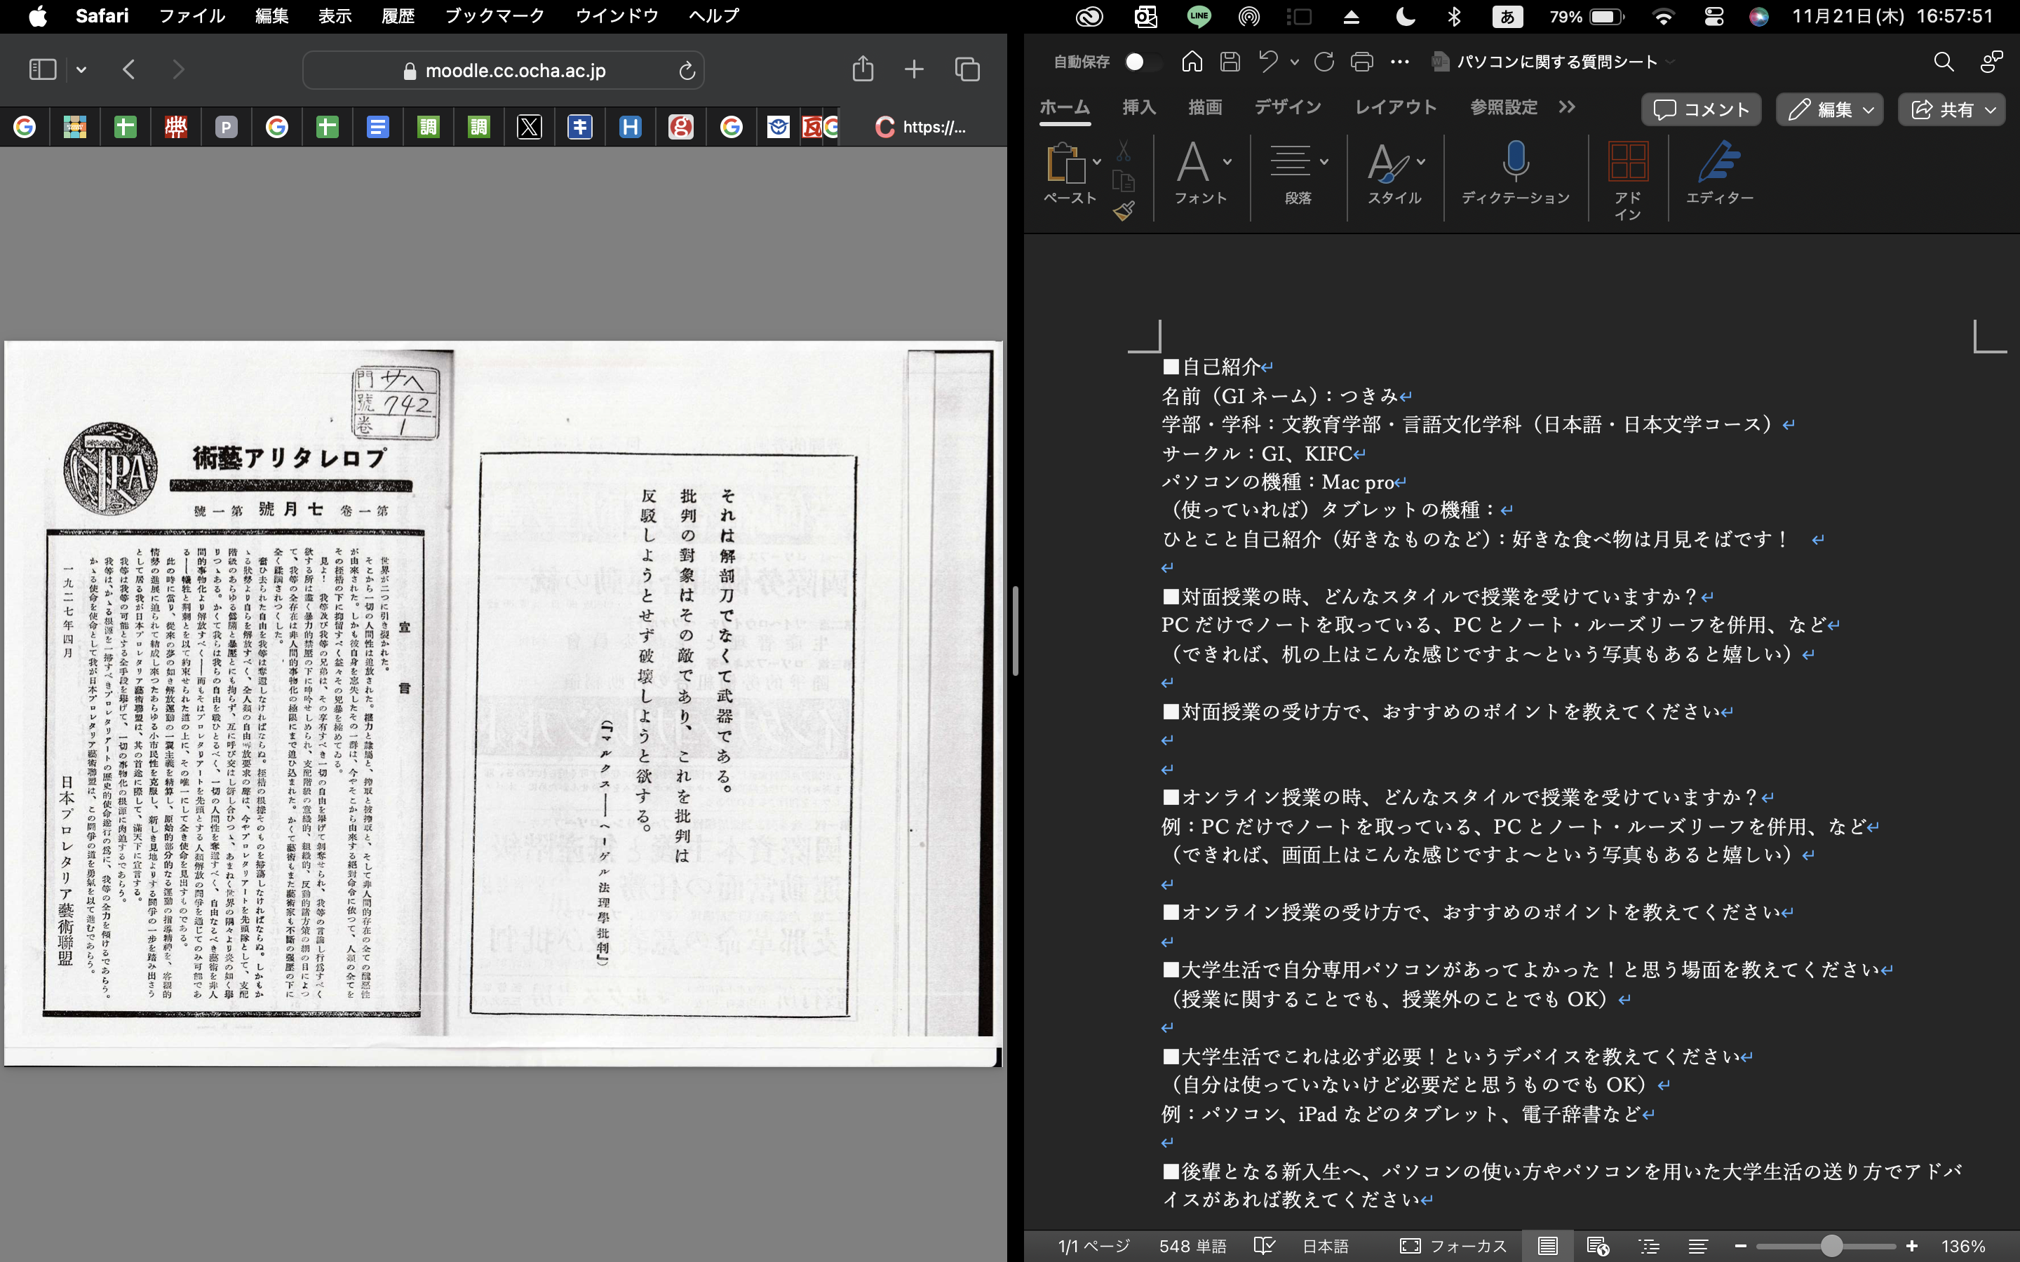Click the 136% zoom level
Screen dimensions: 2020x1262
pos(1963,1246)
